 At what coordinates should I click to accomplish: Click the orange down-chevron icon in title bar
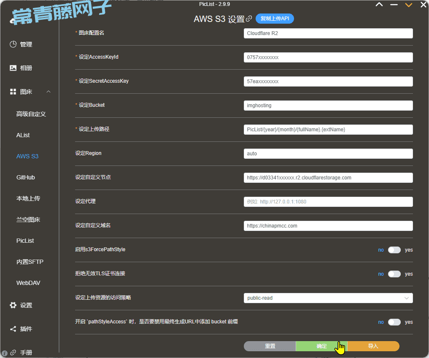point(408,5)
